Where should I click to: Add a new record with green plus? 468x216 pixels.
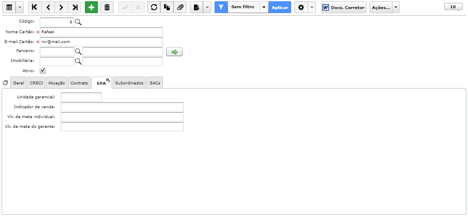coord(91,7)
